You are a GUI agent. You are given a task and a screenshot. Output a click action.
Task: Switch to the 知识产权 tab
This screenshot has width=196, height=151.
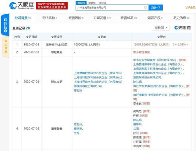pyautogui.click(x=155, y=18)
